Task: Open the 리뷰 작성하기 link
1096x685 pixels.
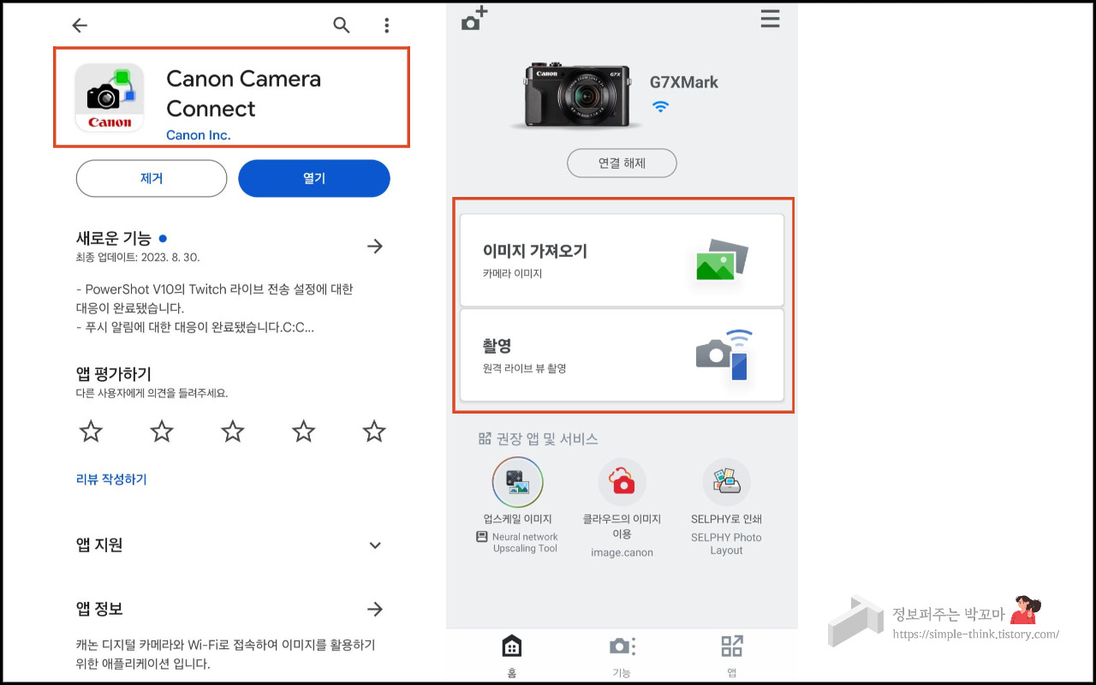Action: pyautogui.click(x=111, y=479)
